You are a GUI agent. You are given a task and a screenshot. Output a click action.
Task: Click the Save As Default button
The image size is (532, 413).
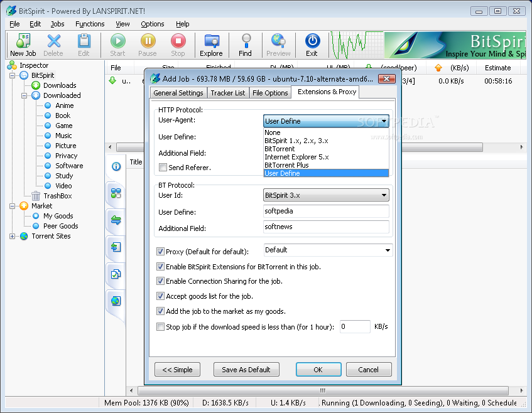click(x=246, y=370)
